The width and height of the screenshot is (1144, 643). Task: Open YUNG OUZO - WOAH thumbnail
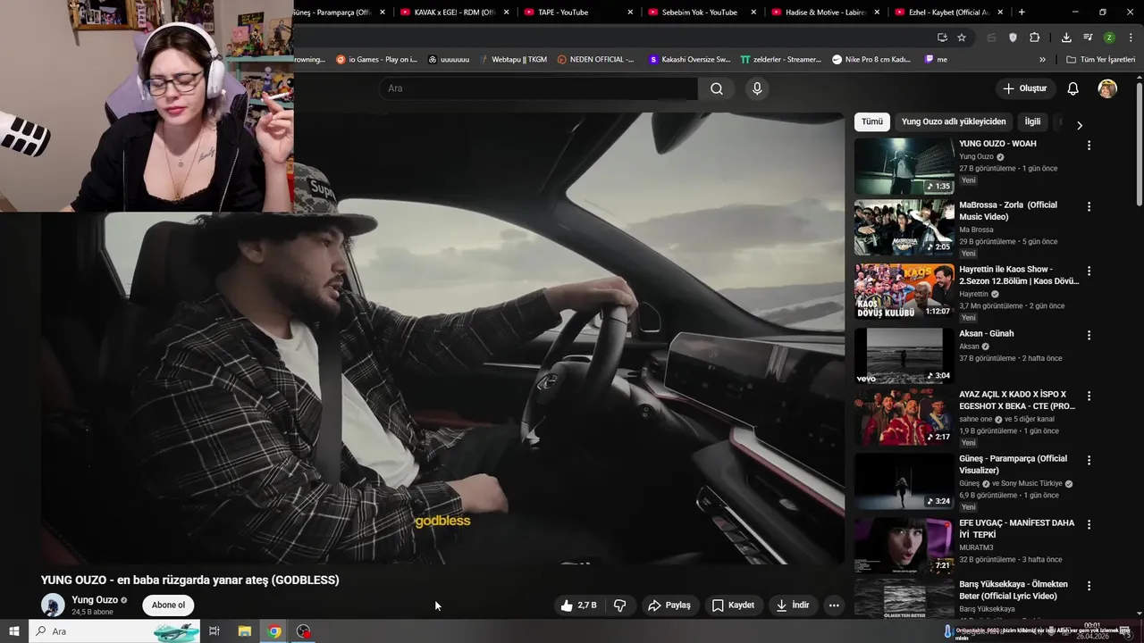pyautogui.click(x=904, y=166)
